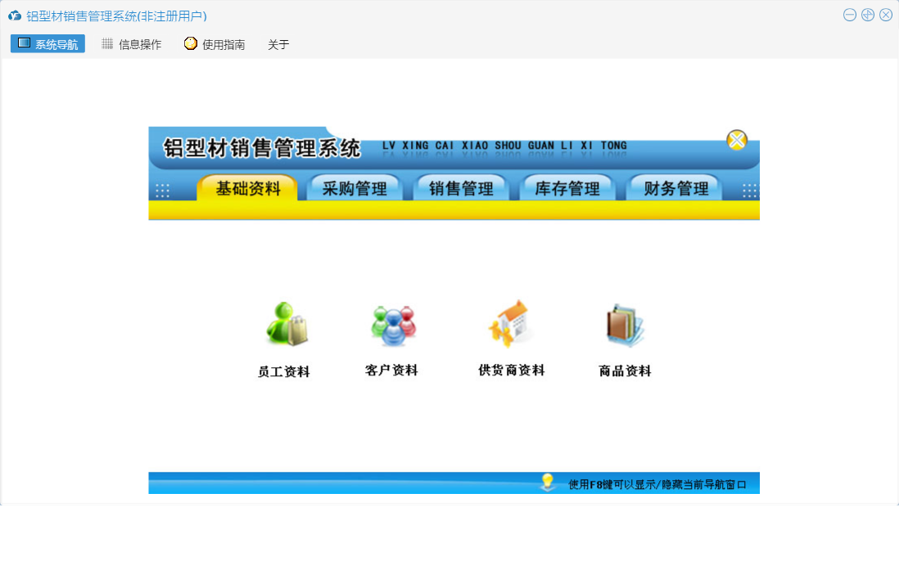The image size is (899, 588).
Task: Open the 客户资料 customer records icon
Action: 392,325
